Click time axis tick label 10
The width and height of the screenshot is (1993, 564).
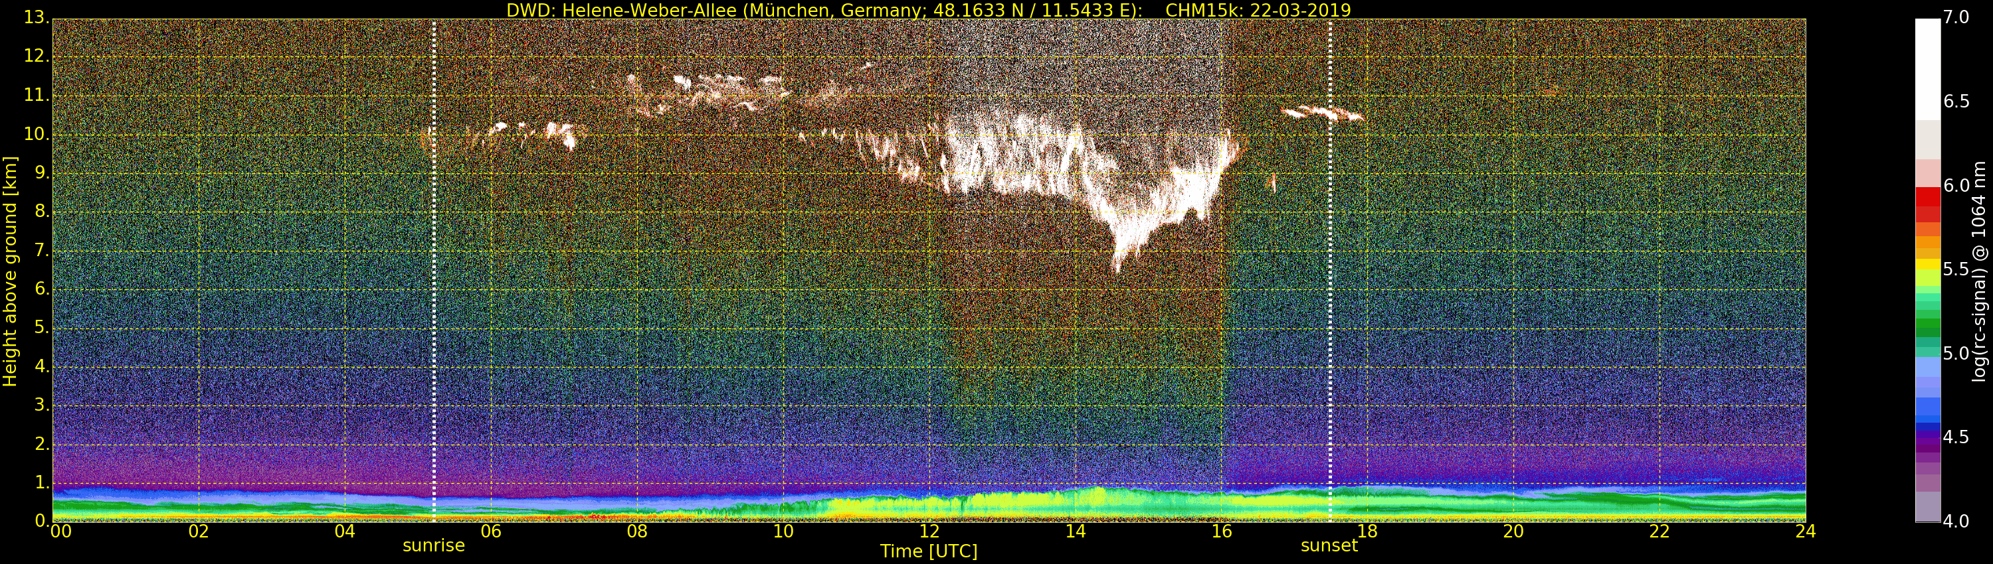(783, 531)
